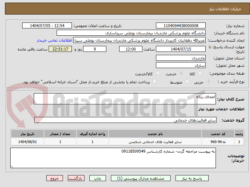Click the خروج exit button
The height and width of the screenshot is (187, 250).
55,178
